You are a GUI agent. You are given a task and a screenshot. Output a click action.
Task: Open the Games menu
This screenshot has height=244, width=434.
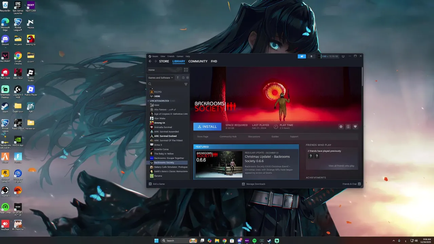click(180, 56)
